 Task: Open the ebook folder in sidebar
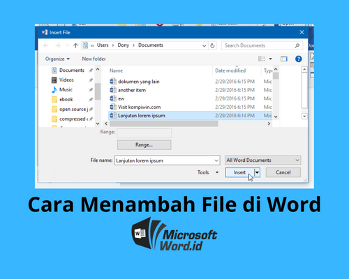[66, 100]
